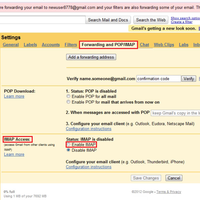
Task: Open Show search options link
Action: tap(185, 18)
